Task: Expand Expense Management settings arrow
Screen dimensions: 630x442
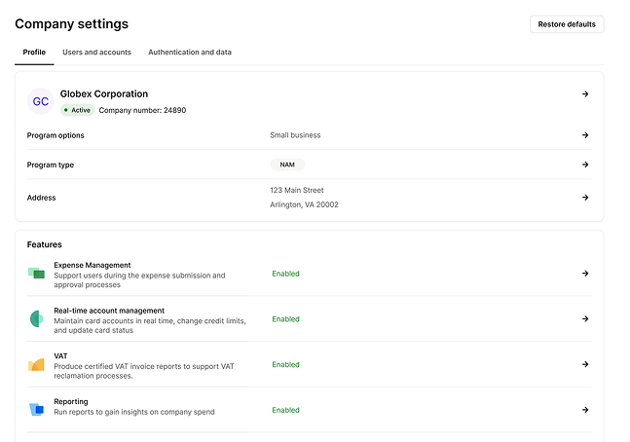Action: pyautogui.click(x=585, y=274)
